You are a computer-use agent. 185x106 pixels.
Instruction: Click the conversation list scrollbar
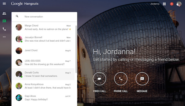click(x=76, y=49)
